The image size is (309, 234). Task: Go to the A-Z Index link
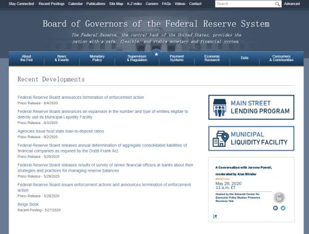pos(134,4)
